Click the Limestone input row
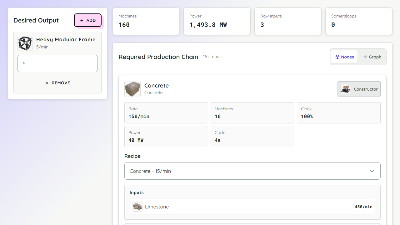The image size is (400, 225). [252, 207]
